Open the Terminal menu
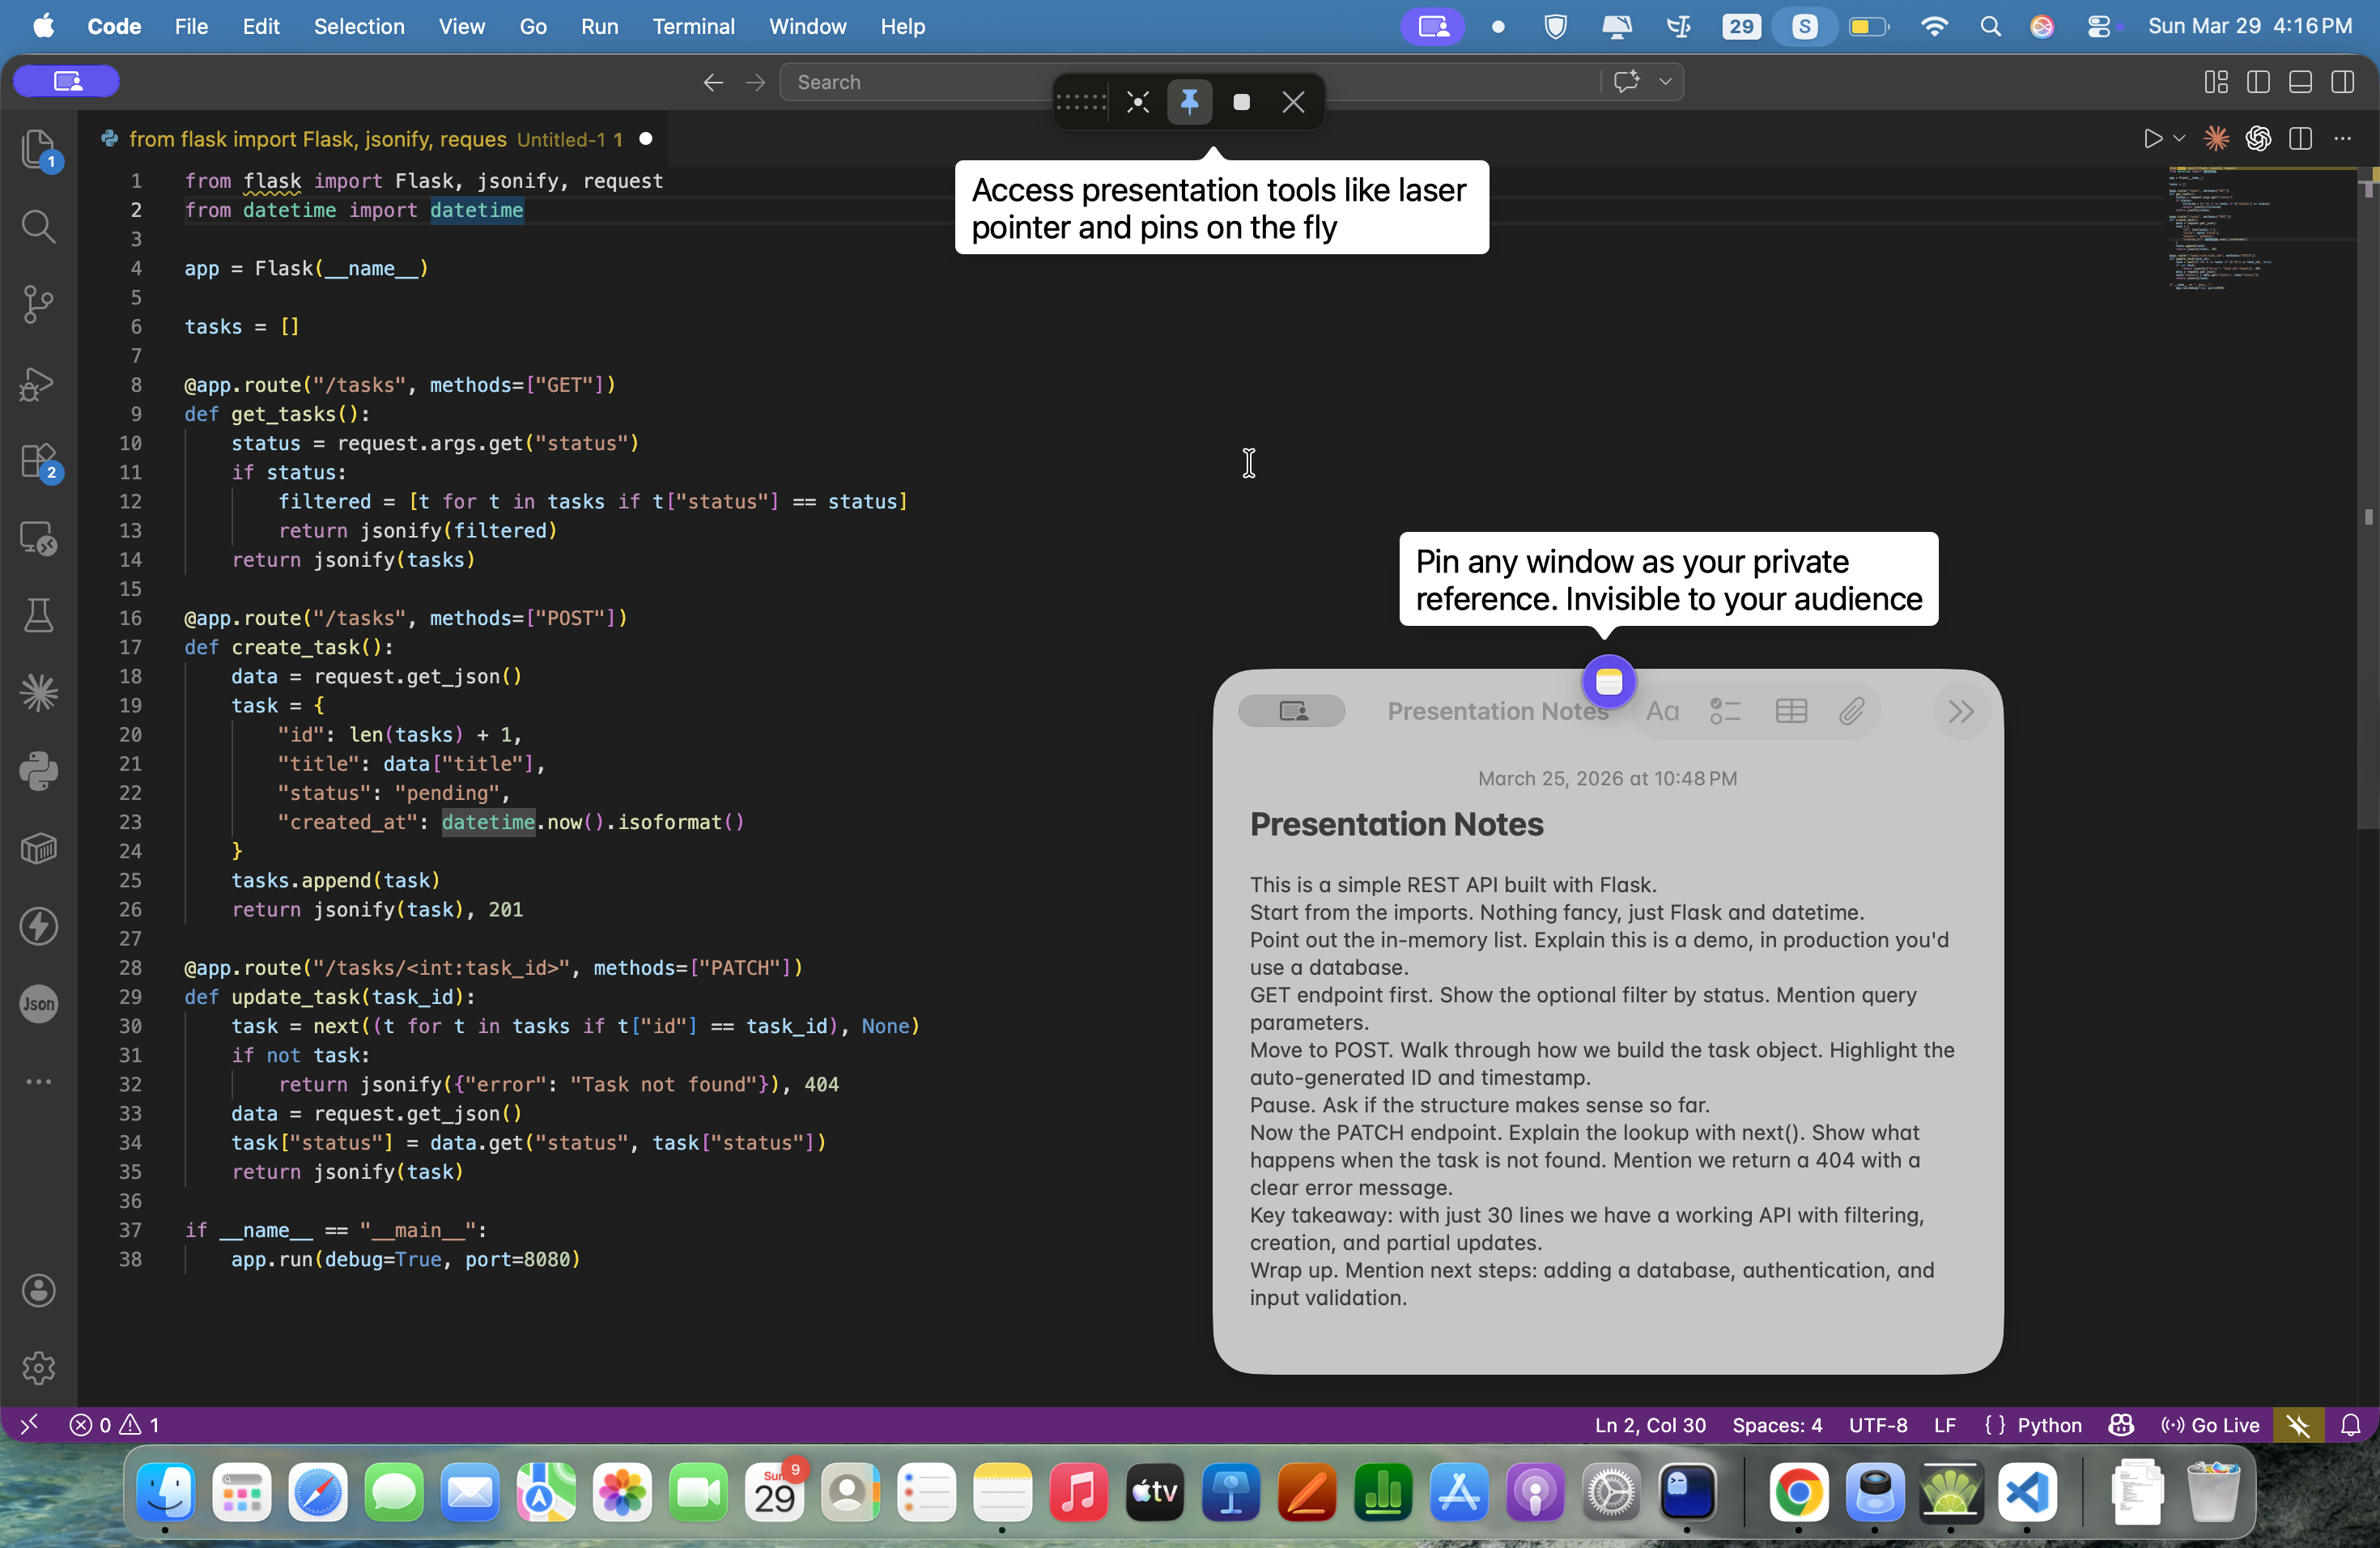2380x1548 pixels. (692, 26)
